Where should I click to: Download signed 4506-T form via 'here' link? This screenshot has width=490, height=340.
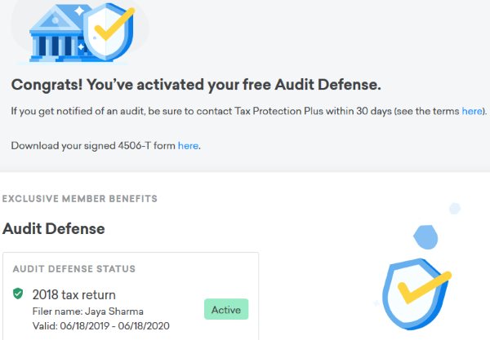pos(188,146)
